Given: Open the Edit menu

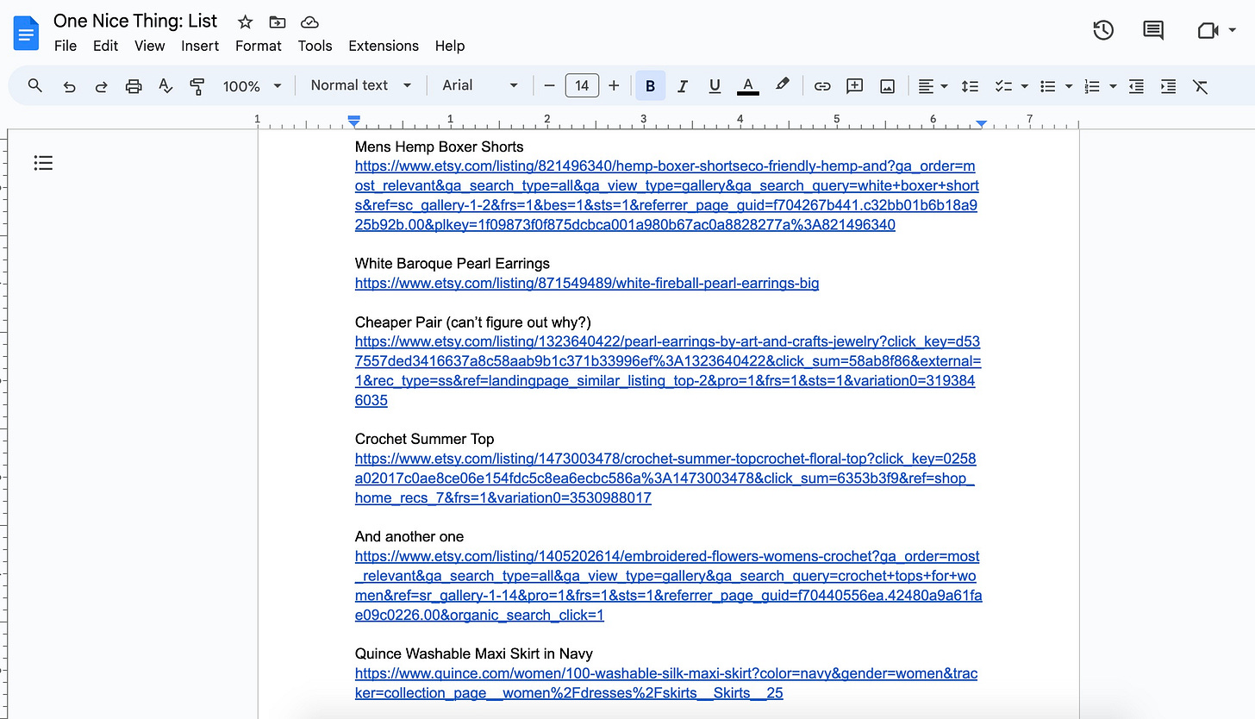Looking at the screenshot, I should [105, 46].
